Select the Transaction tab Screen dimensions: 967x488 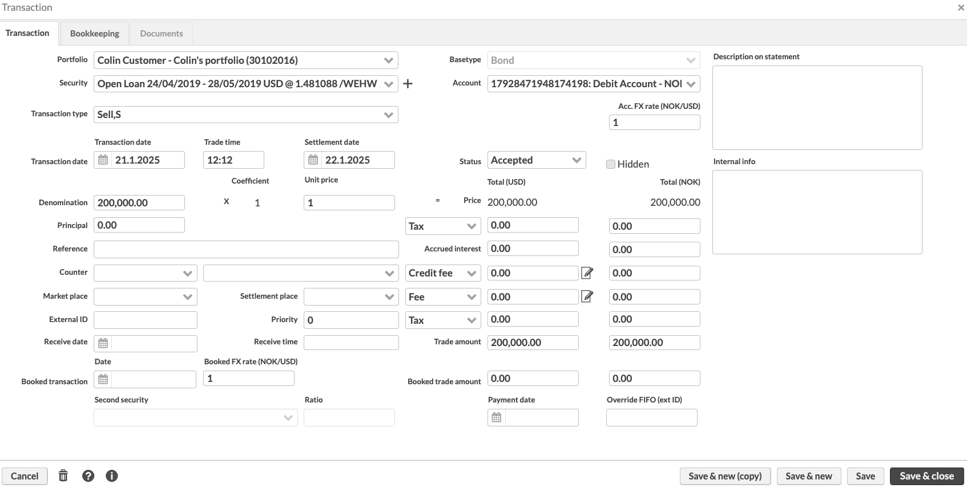point(27,33)
